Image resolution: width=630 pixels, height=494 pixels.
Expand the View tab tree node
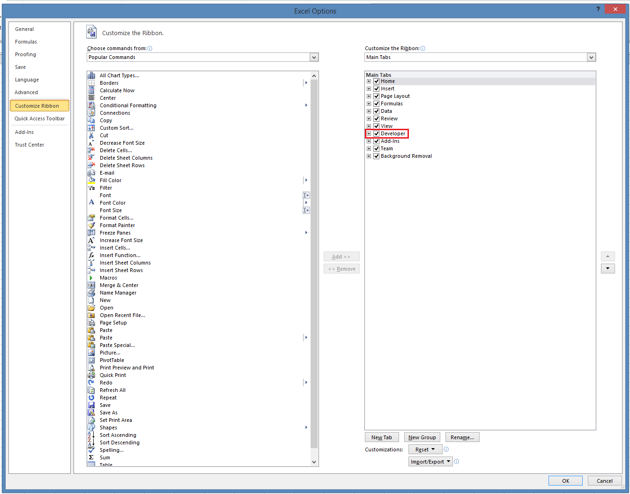pos(369,126)
